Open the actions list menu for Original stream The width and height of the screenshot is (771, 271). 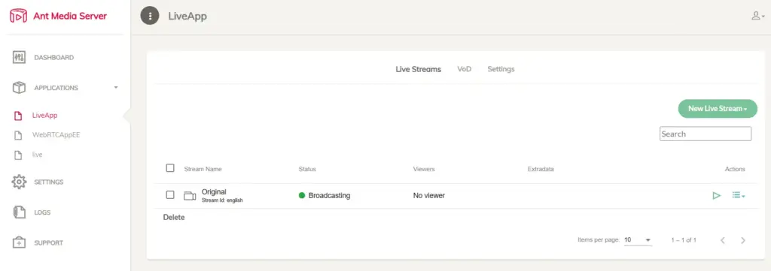739,195
